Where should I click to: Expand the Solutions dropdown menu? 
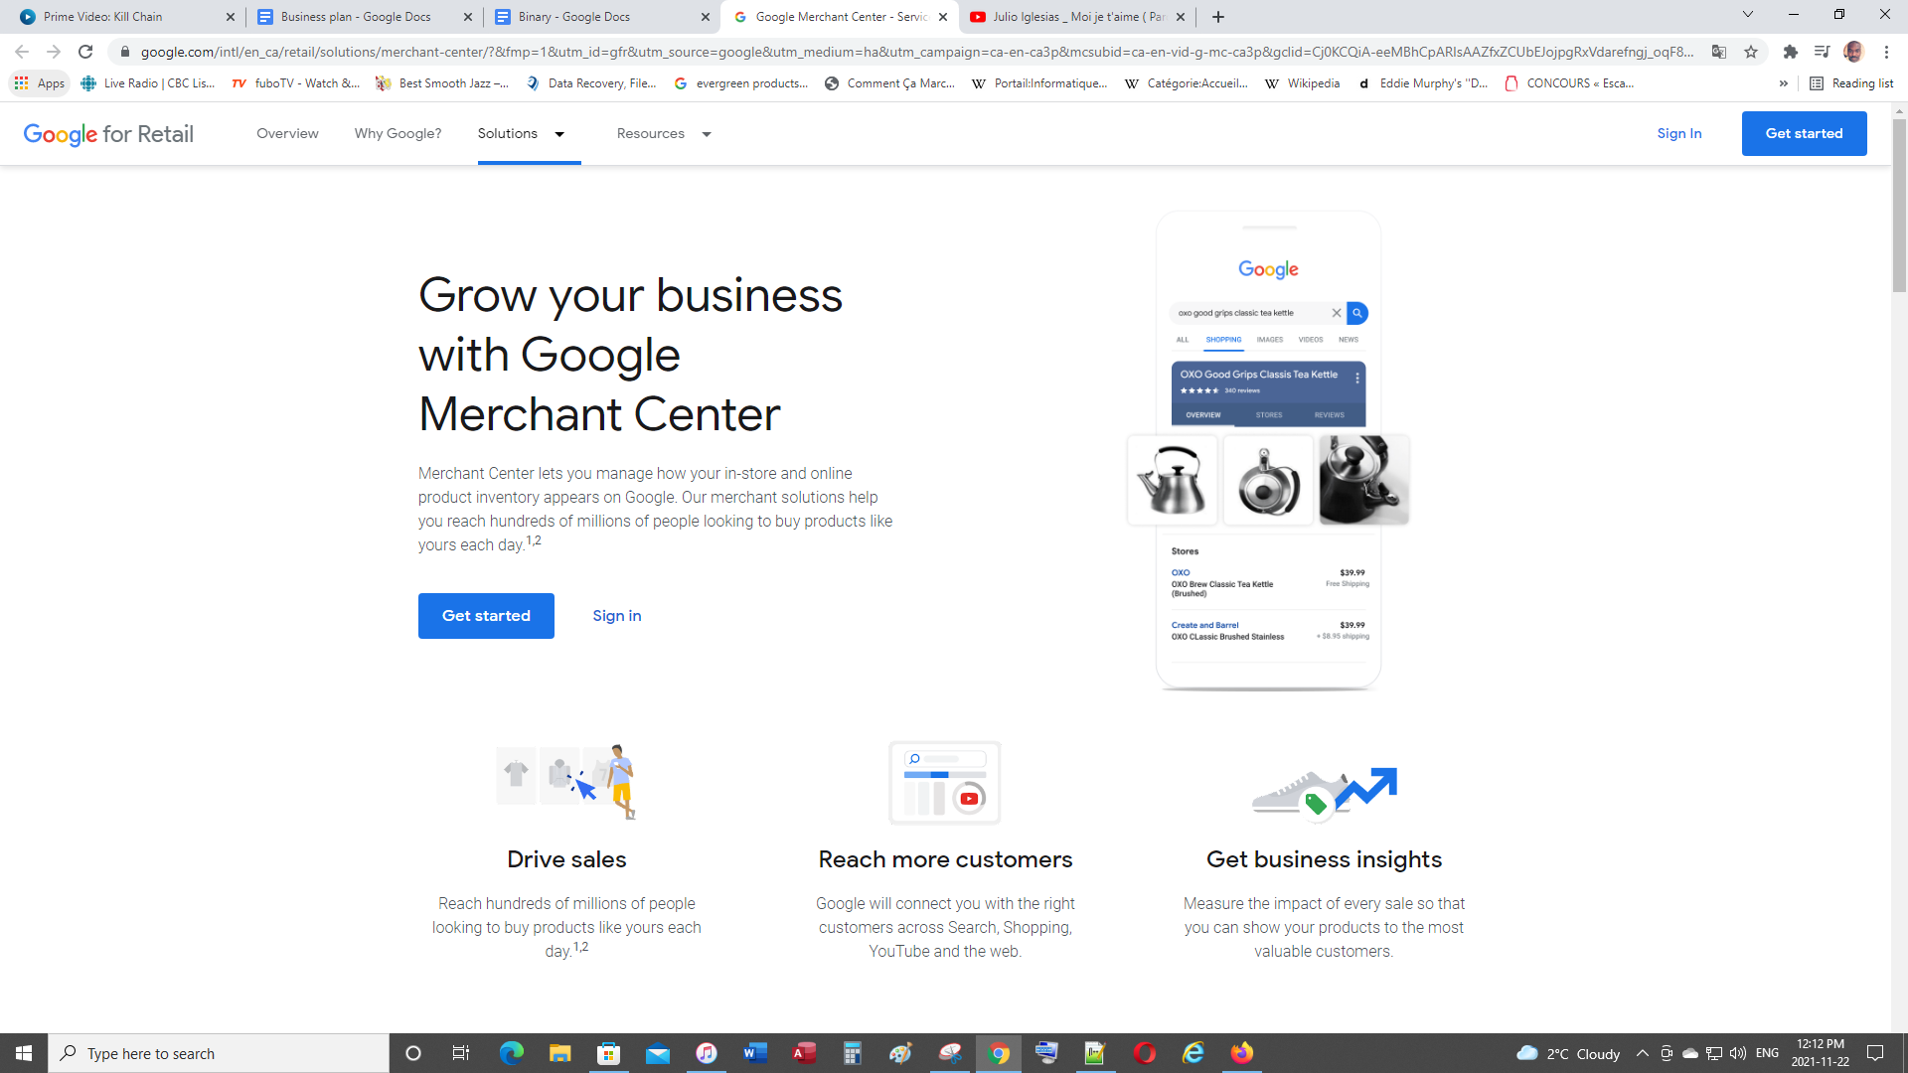[x=521, y=134]
